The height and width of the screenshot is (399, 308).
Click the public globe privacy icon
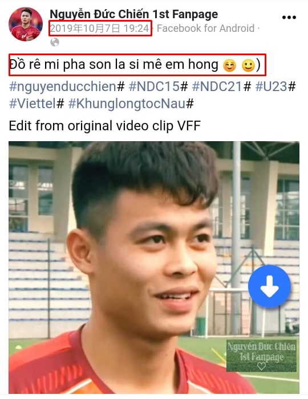pyautogui.click(x=55, y=42)
